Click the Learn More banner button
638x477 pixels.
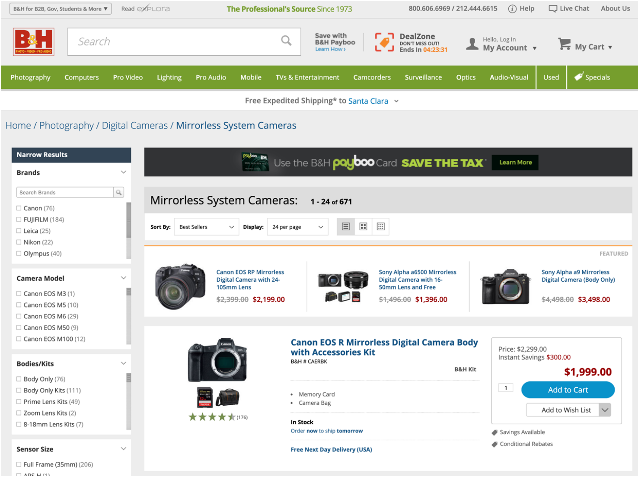[515, 162]
